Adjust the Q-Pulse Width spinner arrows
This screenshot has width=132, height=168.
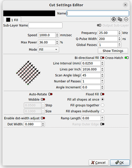click(x=119, y=39)
